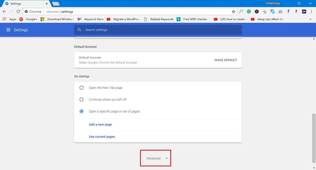Open a new tab
316x170 pixels.
[x=56, y=3]
